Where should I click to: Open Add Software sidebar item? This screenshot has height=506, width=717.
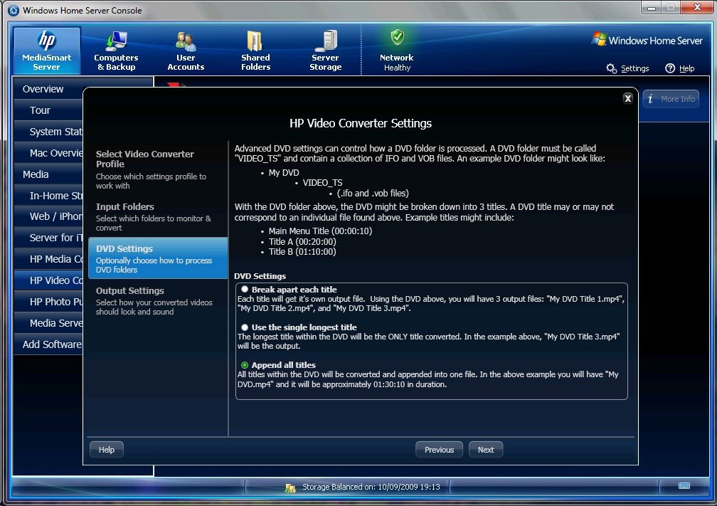click(x=48, y=344)
